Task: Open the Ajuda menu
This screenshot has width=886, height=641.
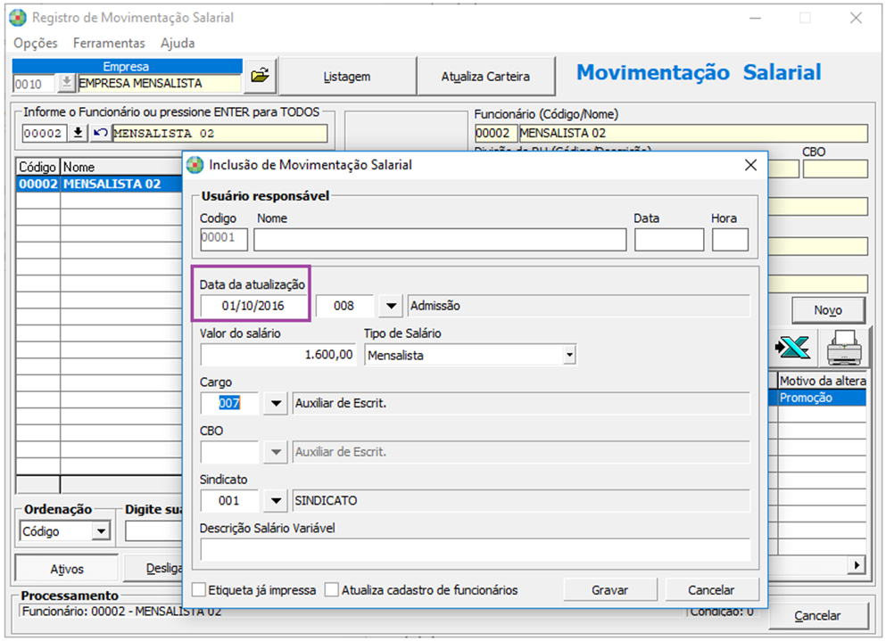Action: [x=178, y=43]
